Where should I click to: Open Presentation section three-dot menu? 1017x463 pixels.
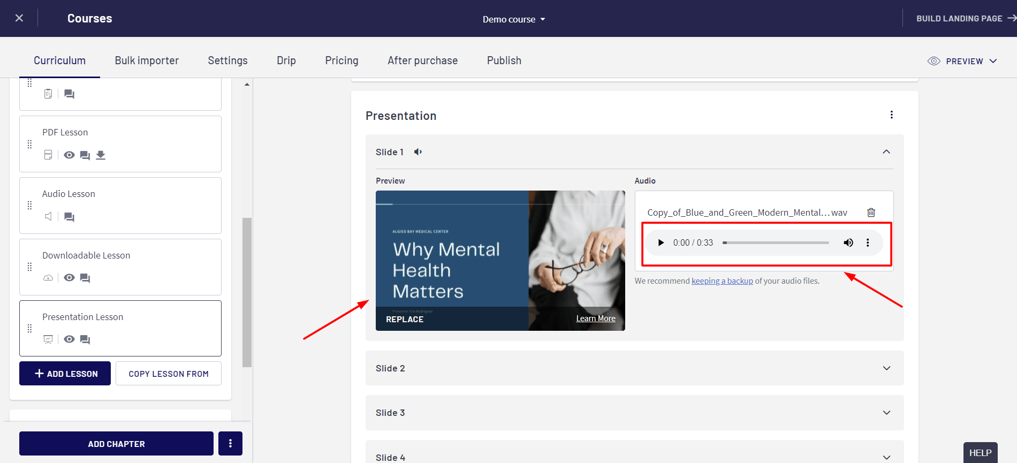click(891, 115)
